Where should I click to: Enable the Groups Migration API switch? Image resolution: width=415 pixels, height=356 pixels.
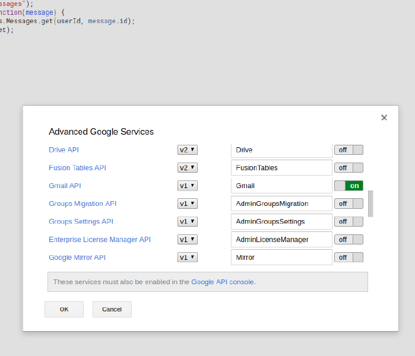tap(349, 204)
